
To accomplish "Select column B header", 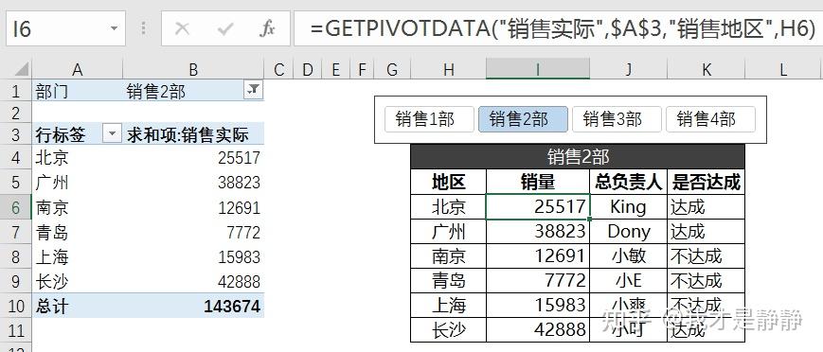I will click(193, 69).
